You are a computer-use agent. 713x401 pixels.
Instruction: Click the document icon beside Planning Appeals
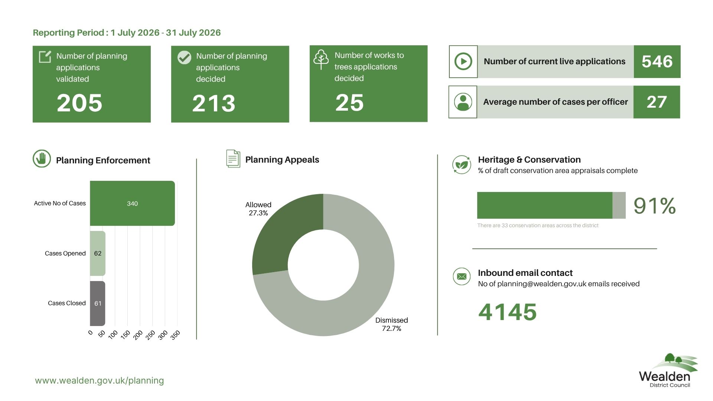233,159
